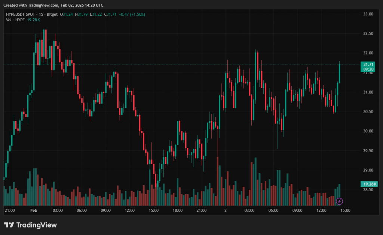The image size is (383, 235).
Task: Click the 33.00 price scale label
Action: pos(368,14)
